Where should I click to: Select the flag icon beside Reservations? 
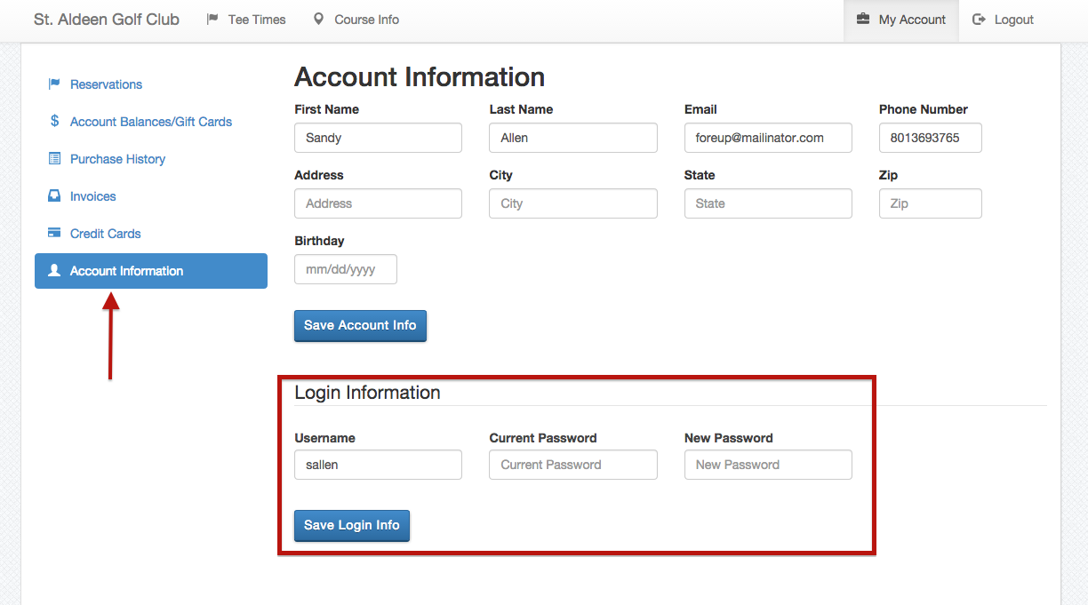(53, 84)
